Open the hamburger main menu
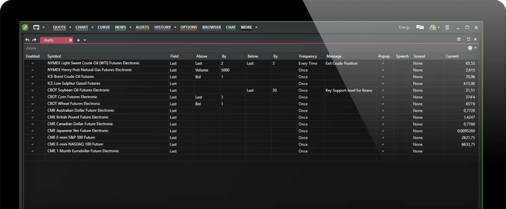 [447, 27]
